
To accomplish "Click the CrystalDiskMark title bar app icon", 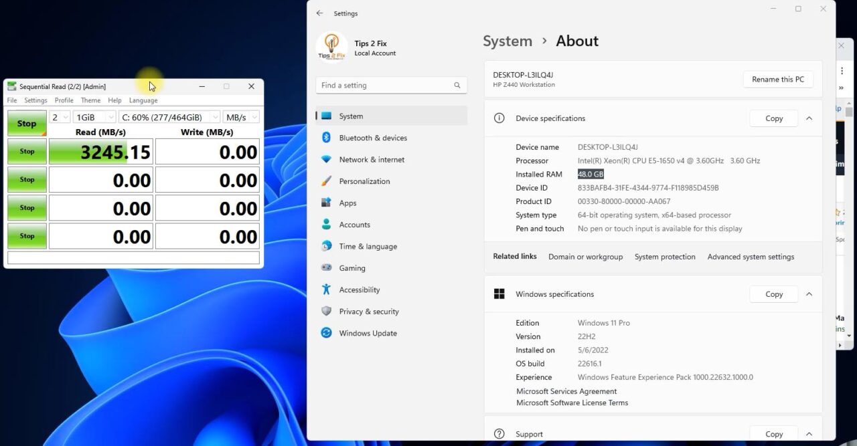I will point(12,86).
